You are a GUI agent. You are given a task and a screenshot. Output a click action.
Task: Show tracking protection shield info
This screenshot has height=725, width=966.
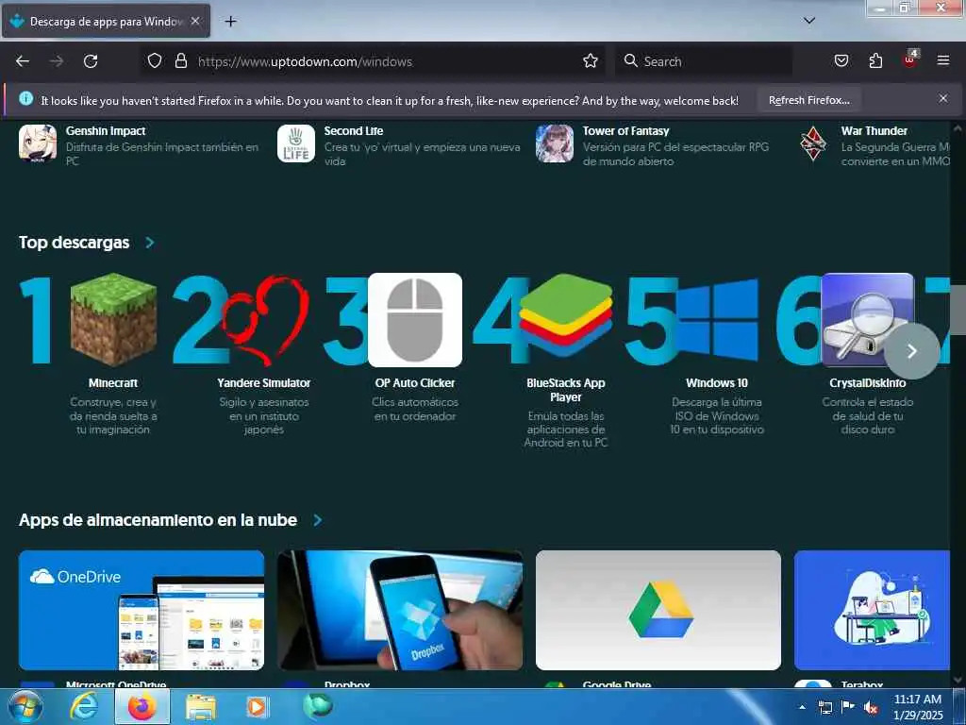(154, 61)
